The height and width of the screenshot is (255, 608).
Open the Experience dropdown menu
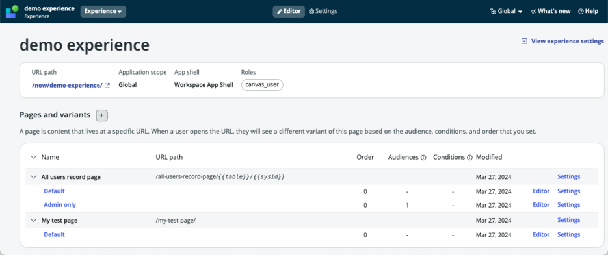[103, 12]
